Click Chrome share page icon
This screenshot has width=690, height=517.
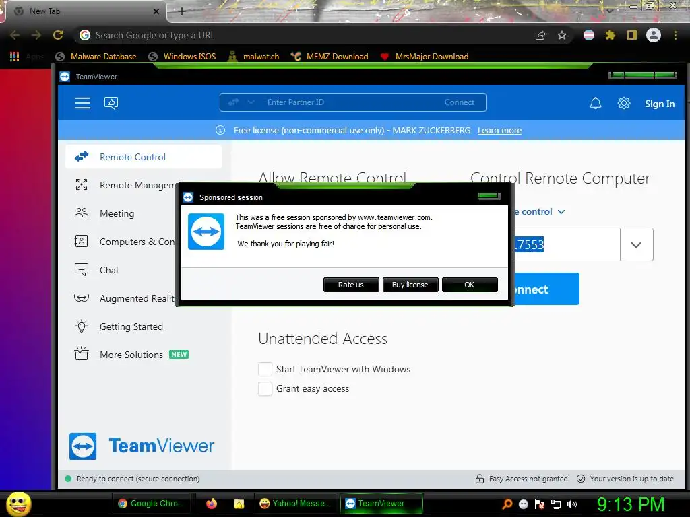pyautogui.click(x=540, y=35)
